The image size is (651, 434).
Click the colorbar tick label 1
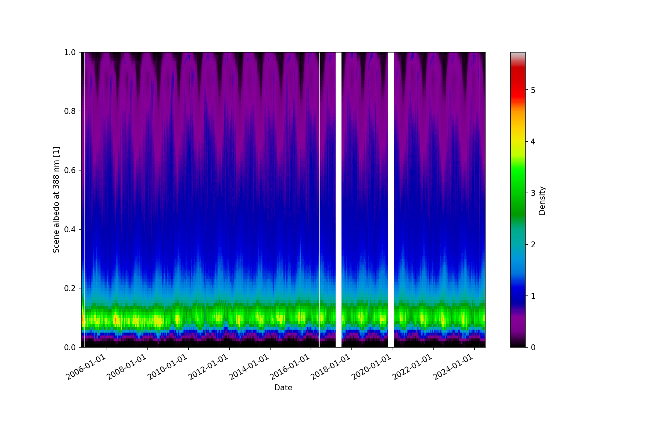pos(533,296)
